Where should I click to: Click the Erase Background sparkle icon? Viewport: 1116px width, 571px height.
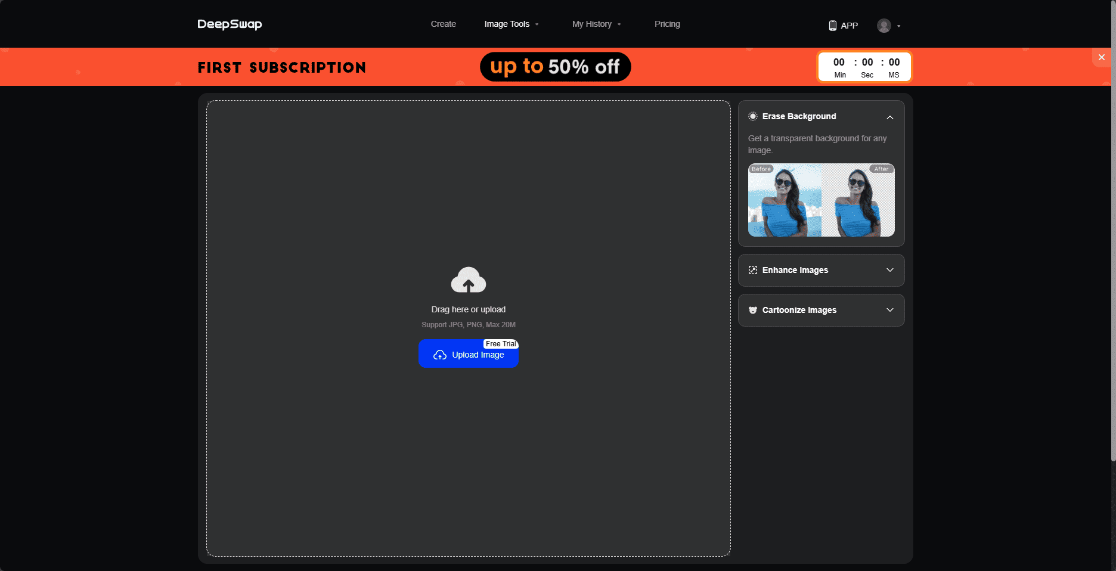pos(753,116)
